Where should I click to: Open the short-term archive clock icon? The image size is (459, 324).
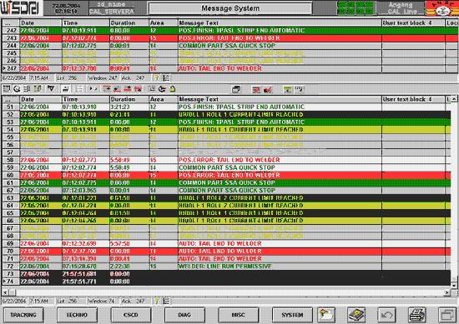(x=17, y=89)
